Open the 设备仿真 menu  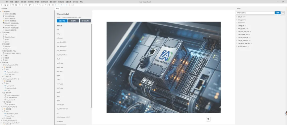68,2
